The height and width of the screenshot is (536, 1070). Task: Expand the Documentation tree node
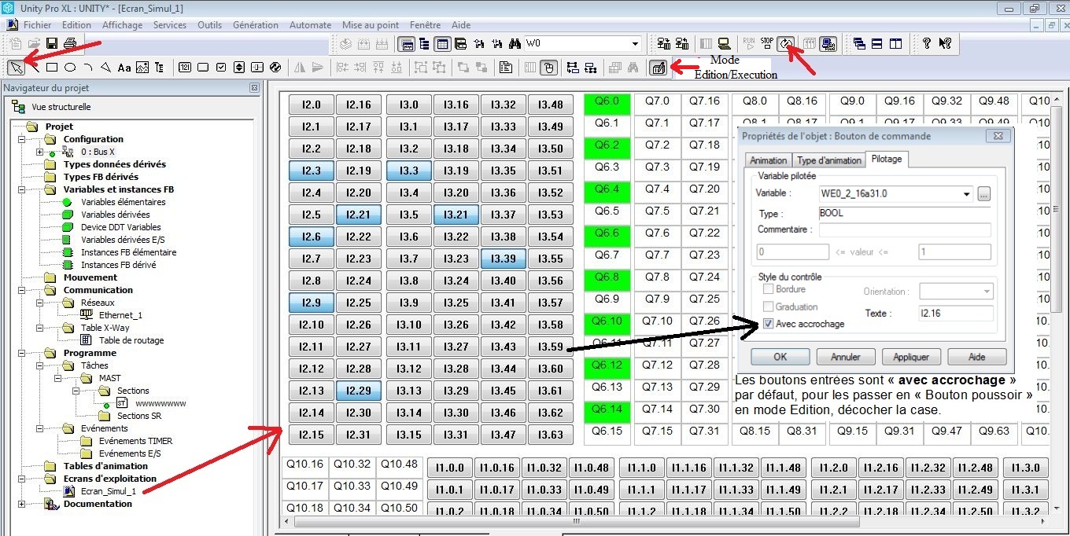[21, 504]
